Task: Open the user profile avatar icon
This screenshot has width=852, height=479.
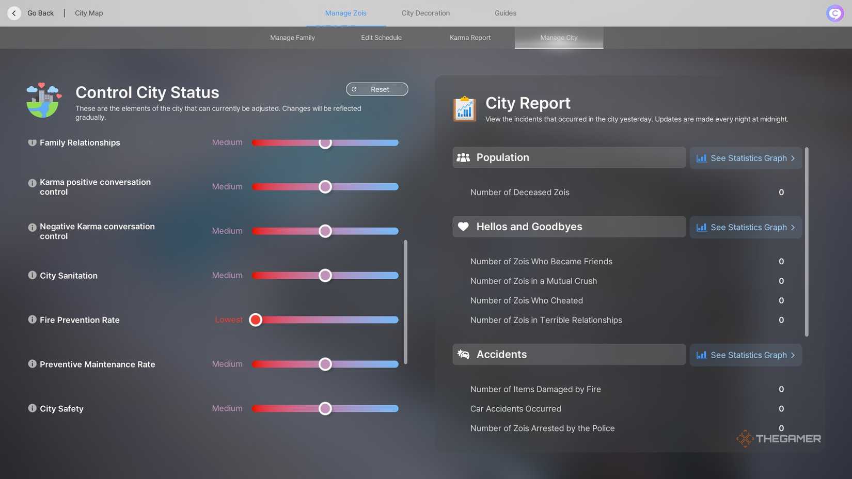Action: [x=835, y=13]
